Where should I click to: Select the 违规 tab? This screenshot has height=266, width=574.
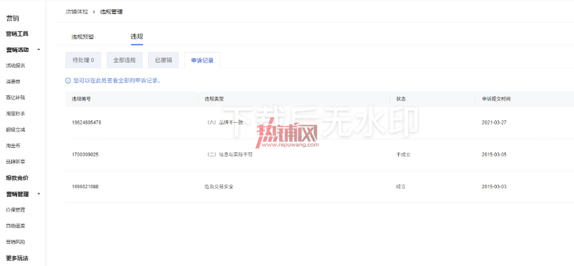(136, 36)
